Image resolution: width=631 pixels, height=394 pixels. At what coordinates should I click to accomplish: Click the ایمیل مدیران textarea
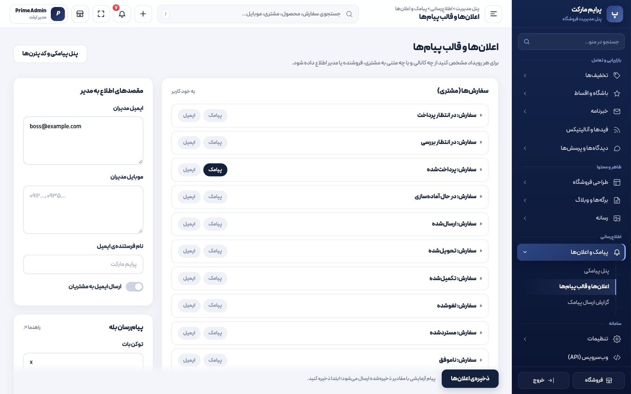[x=83, y=141]
